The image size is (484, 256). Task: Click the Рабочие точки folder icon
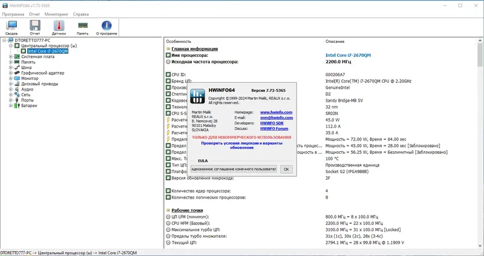(168, 210)
